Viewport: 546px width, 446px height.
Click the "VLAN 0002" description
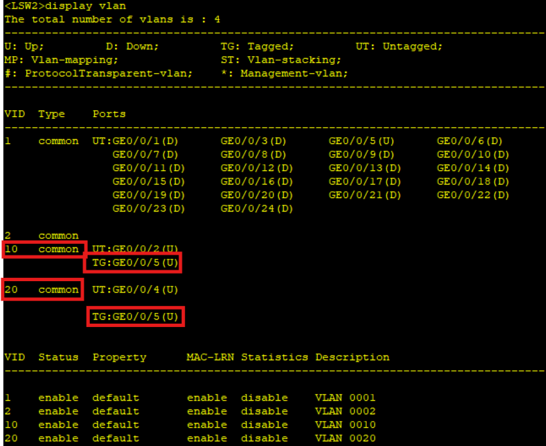[x=345, y=411]
